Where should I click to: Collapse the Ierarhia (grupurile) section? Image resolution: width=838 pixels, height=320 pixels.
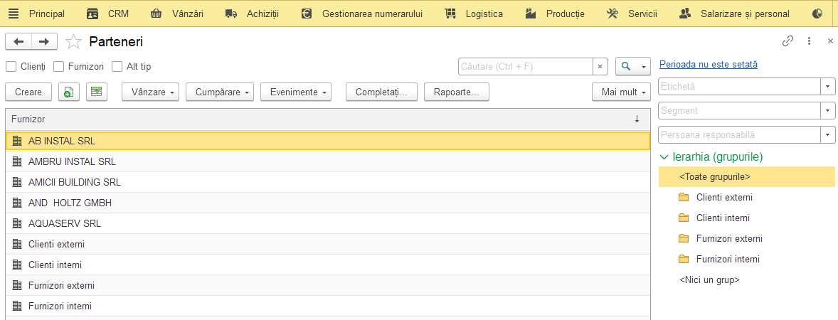(664, 157)
